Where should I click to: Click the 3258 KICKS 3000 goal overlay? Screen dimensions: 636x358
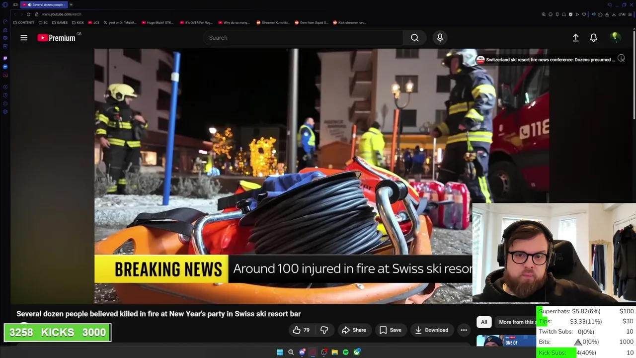[x=58, y=333]
